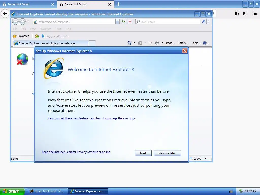Open the Favorites menu in menu bar
The width and height of the screenshot is (260, 195).
pos(45,29)
